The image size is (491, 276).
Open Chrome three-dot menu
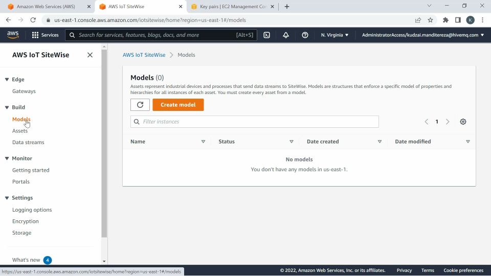pyautogui.click(x=482, y=20)
